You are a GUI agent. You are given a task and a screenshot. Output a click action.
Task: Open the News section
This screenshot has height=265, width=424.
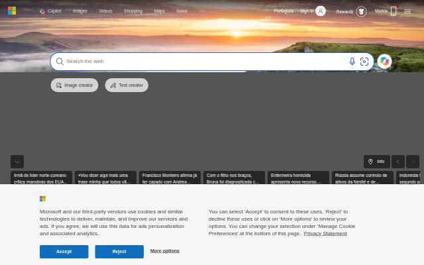[x=182, y=11]
